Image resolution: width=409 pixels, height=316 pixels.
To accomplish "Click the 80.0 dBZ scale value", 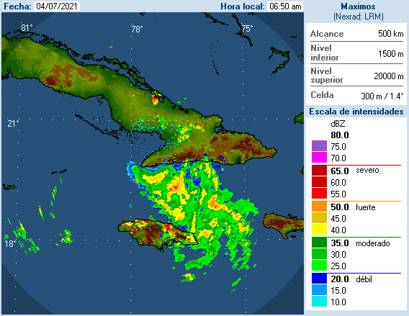I will point(340,135).
